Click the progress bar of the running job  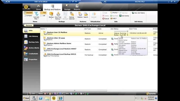click(x=120, y=31)
